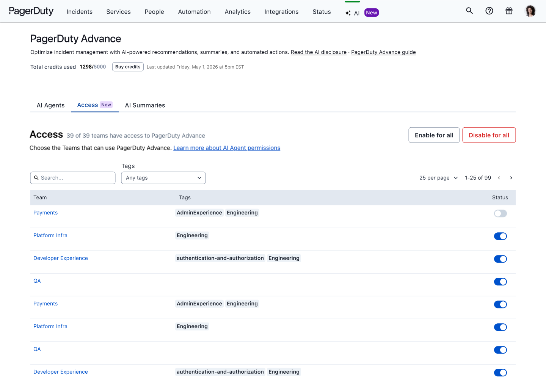The image size is (546, 379).
Task: Open the second QA team link
Action: pos(37,349)
